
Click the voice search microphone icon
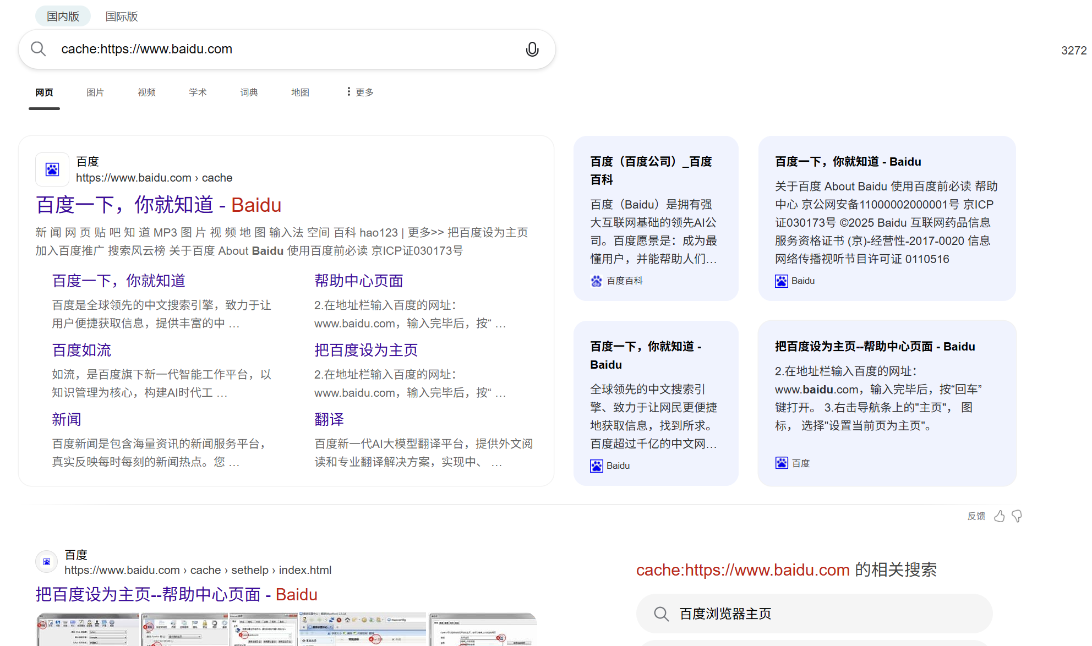pyautogui.click(x=532, y=49)
